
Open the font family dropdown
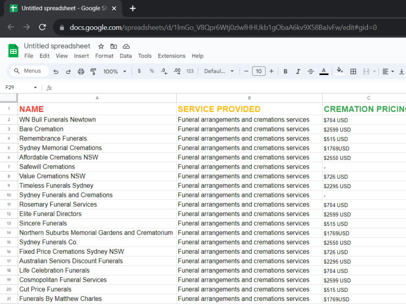218,71
